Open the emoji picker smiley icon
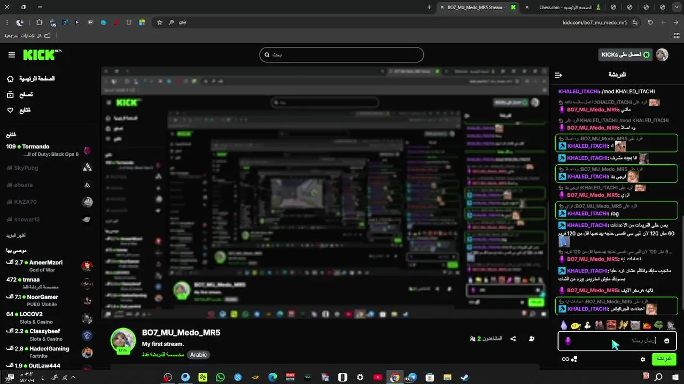This screenshot has height=384, width=684. click(666, 341)
